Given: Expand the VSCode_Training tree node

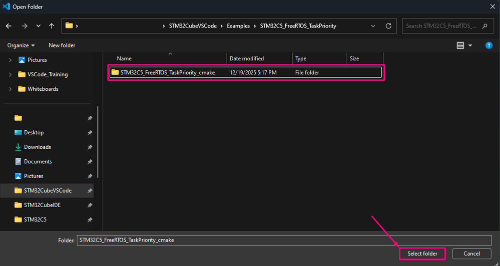Looking at the screenshot, I should click(x=10, y=75).
